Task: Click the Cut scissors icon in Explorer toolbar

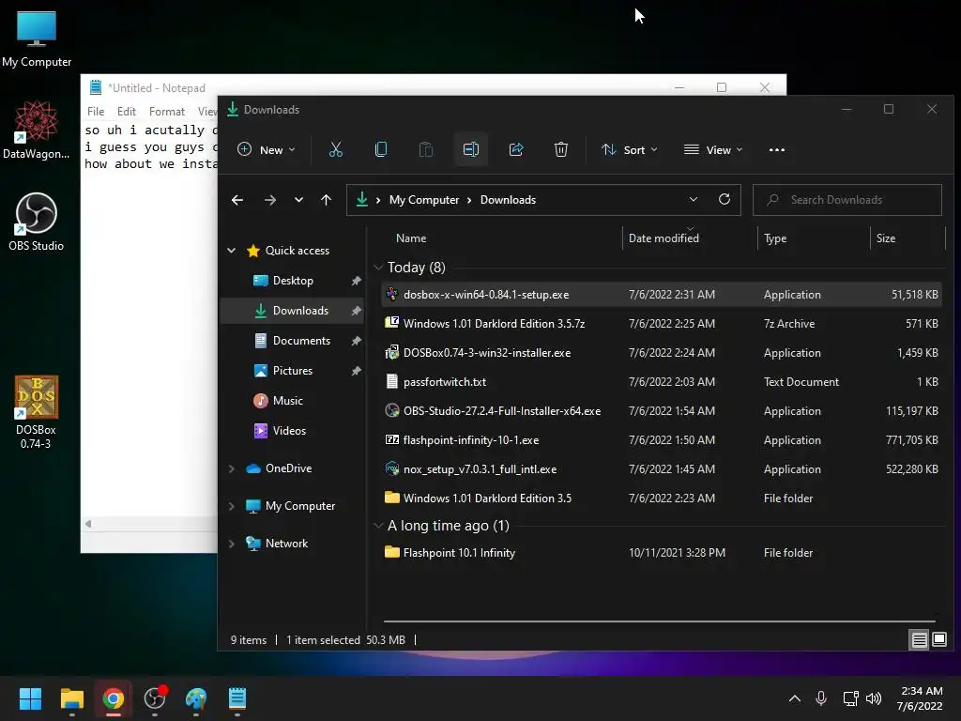Action: tap(336, 149)
